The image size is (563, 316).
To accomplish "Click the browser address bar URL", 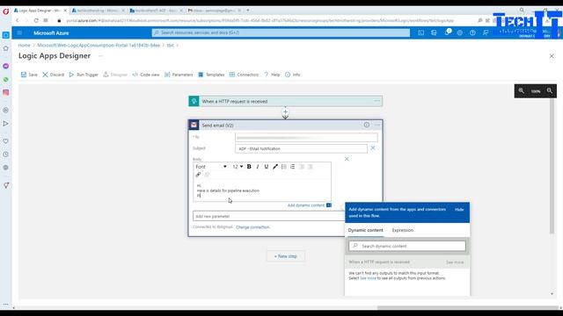I will [x=260, y=20].
